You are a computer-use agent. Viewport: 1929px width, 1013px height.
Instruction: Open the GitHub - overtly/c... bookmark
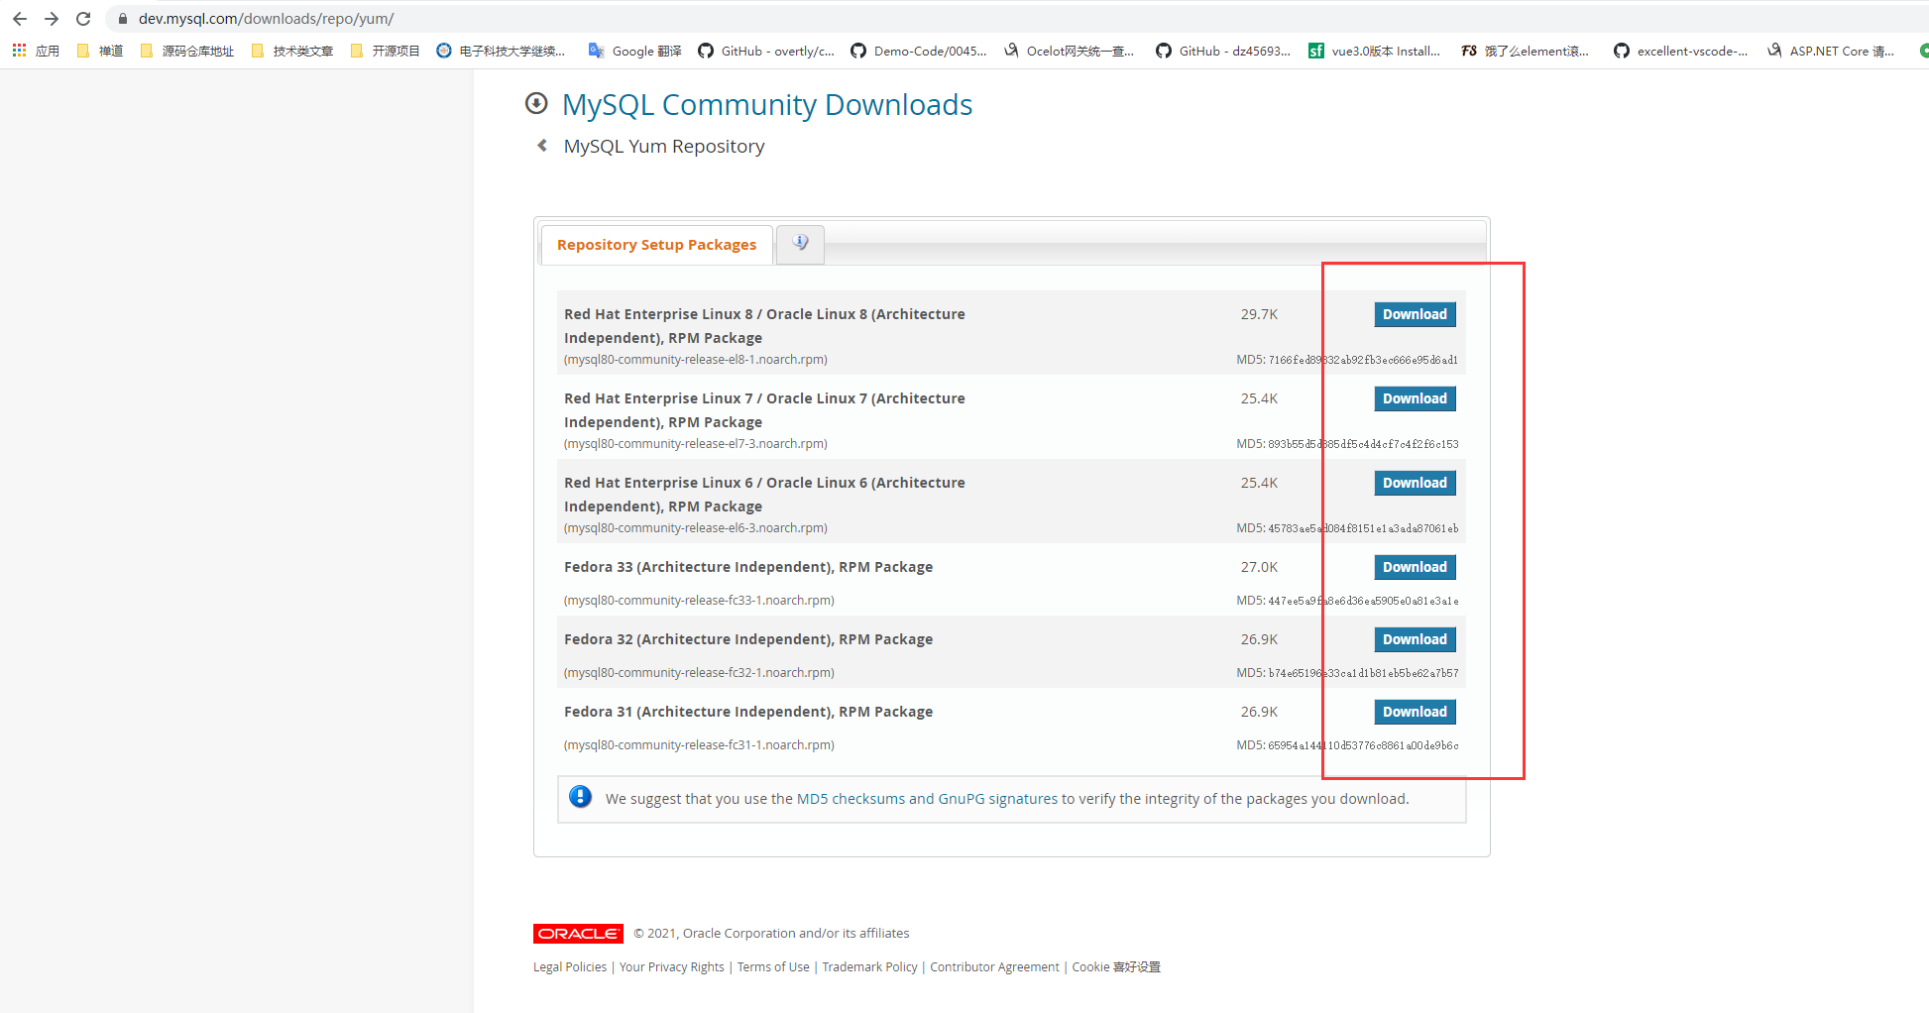pyautogui.click(x=766, y=51)
